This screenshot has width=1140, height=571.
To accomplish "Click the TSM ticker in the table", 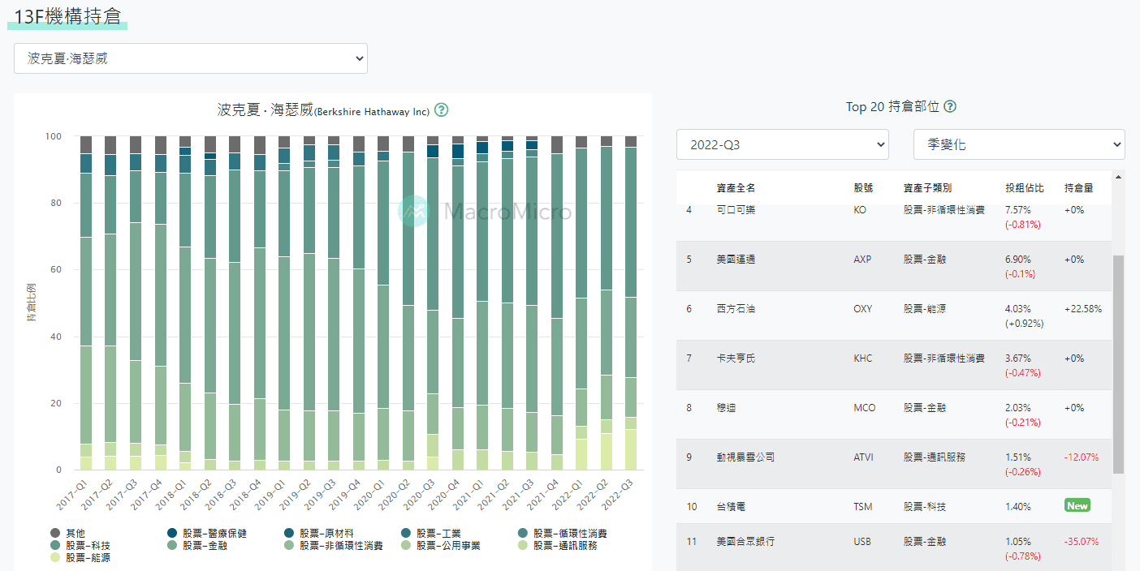I will coord(862,507).
